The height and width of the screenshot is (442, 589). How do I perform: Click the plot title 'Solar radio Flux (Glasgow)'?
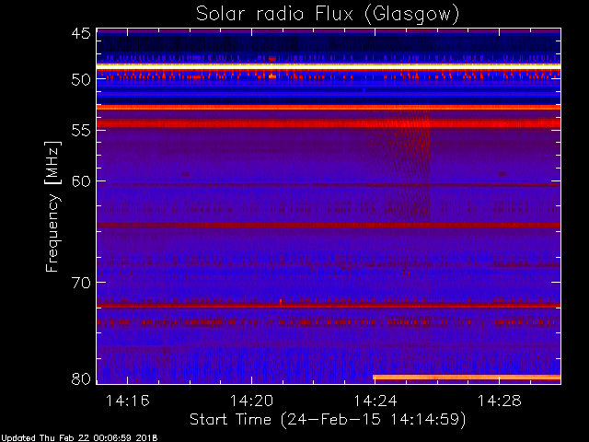pyautogui.click(x=328, y=15)
